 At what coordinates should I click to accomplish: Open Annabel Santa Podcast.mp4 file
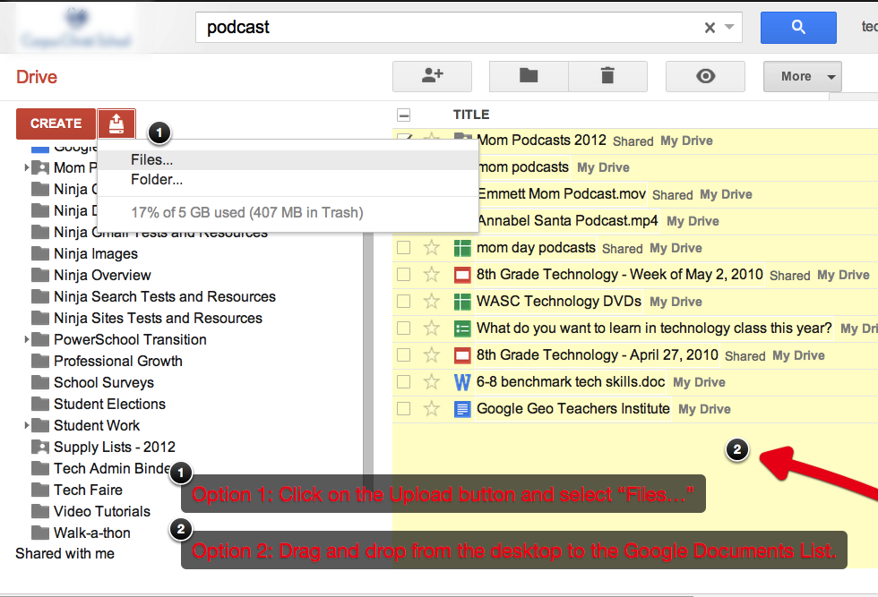click(x=568, y=220)
